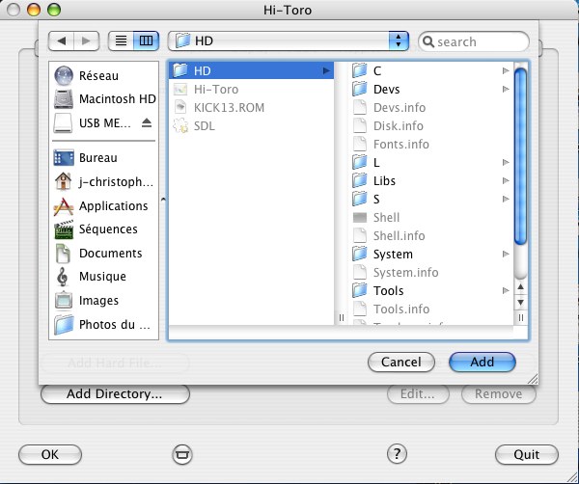Confirm with the Add button
This screenshot has width=579, height=484.
point(482,362)
